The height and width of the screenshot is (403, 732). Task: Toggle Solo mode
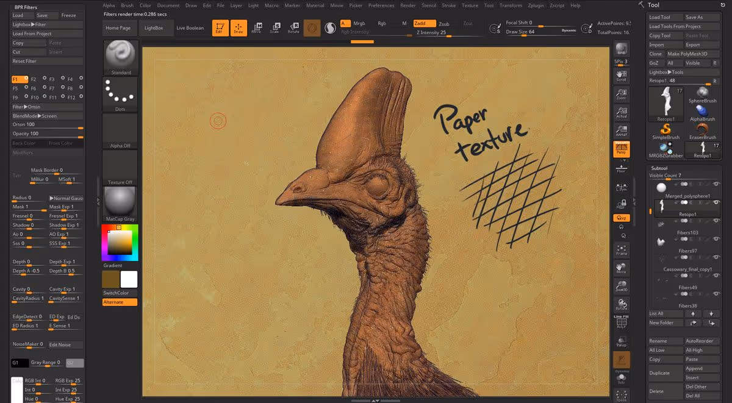point(621,378)
